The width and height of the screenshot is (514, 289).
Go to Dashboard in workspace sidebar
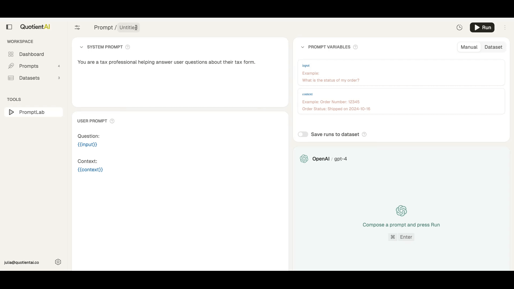34,54
